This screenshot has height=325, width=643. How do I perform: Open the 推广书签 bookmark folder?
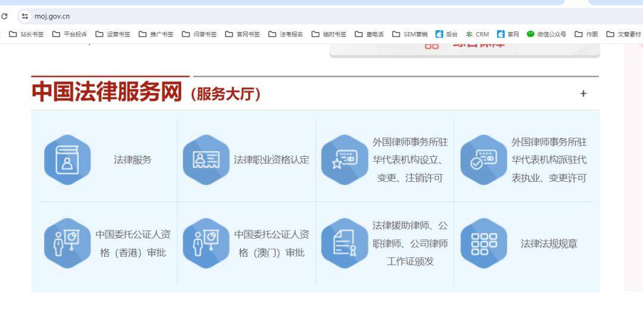[156, 34]
